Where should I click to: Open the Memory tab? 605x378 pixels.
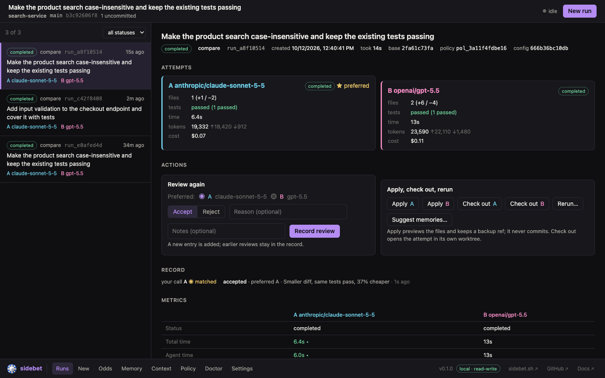[132, 369]
